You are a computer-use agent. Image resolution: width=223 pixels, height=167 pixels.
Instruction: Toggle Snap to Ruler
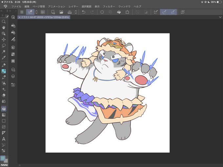point(156,12)
